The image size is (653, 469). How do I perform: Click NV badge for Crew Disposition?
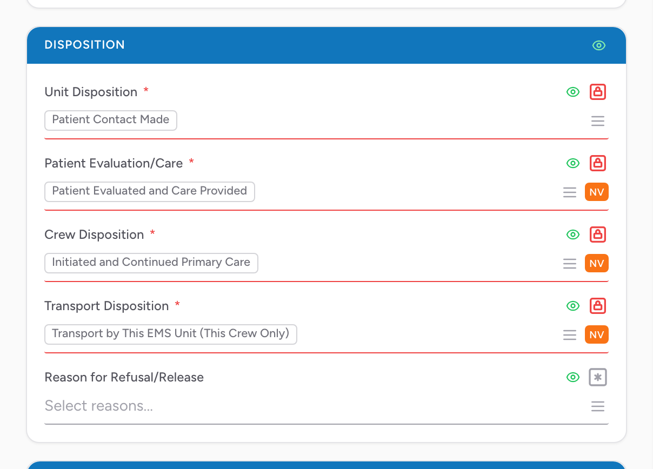597,264
